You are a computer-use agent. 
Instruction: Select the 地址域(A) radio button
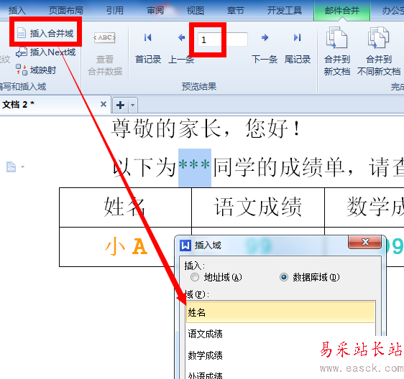(x=195, y=277)
